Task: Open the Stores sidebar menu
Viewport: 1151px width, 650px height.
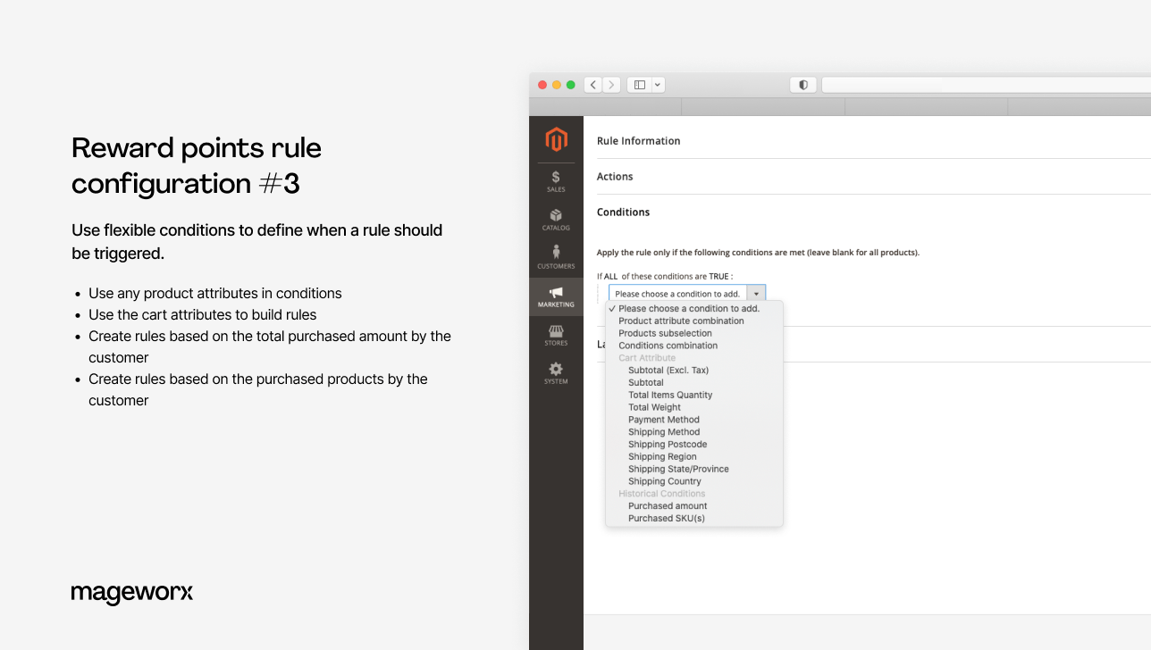Action: [x=556, y=335]
